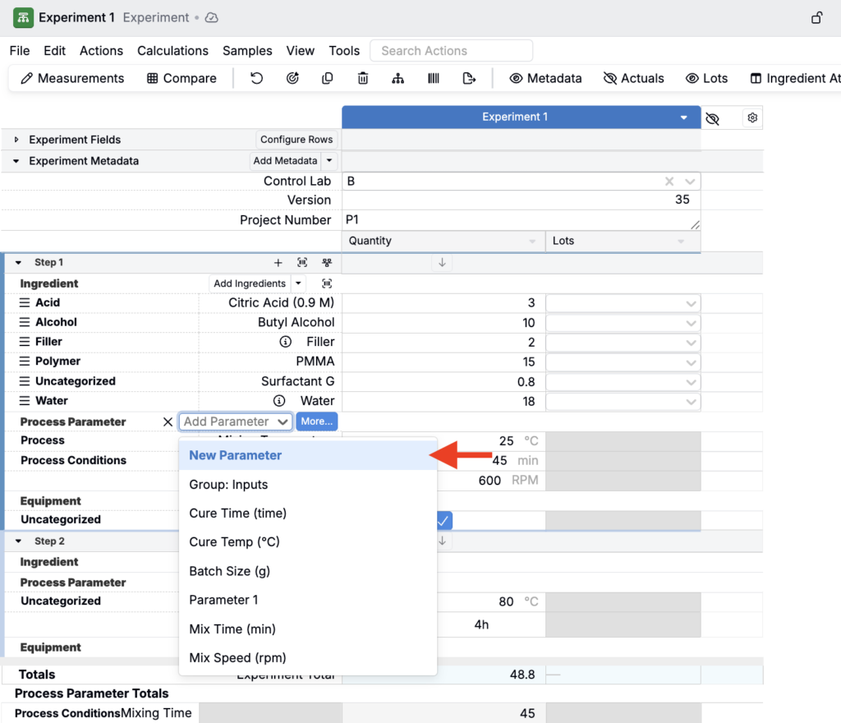
Task: Click the Version value 35 field
Action: click(x=521, y=200)
